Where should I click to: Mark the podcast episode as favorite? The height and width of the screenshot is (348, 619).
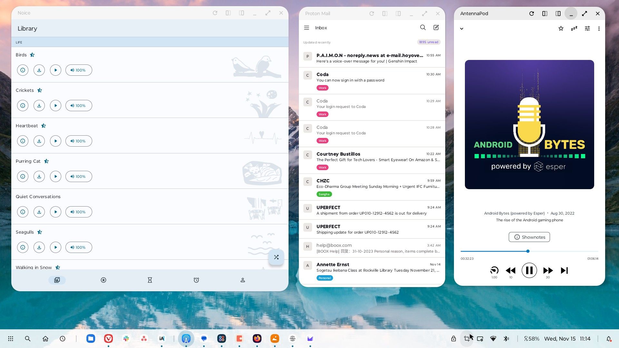[561, 29]
